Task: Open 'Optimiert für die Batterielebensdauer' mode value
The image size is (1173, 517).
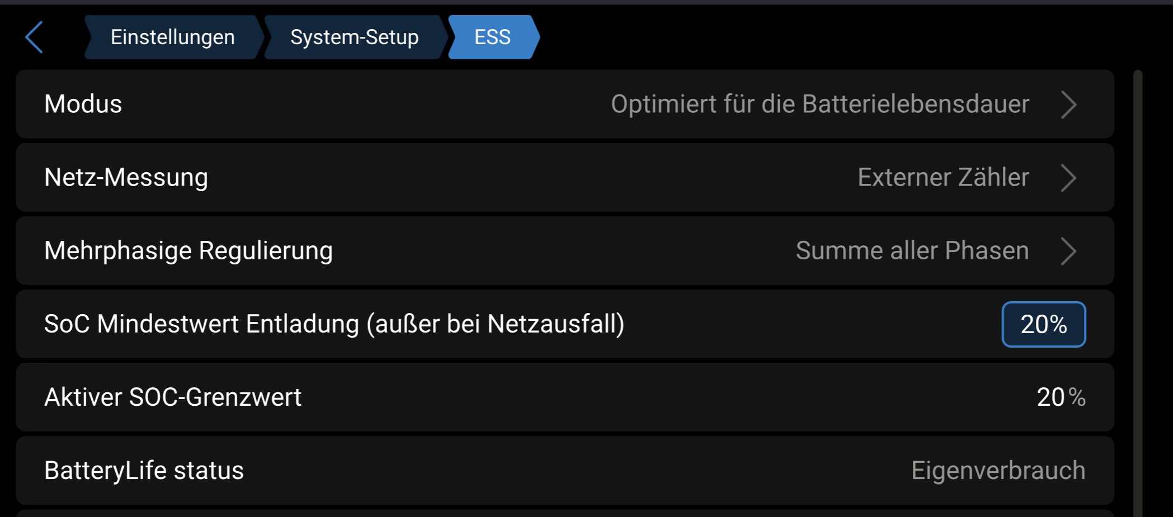Action: (x=819, y=105)
